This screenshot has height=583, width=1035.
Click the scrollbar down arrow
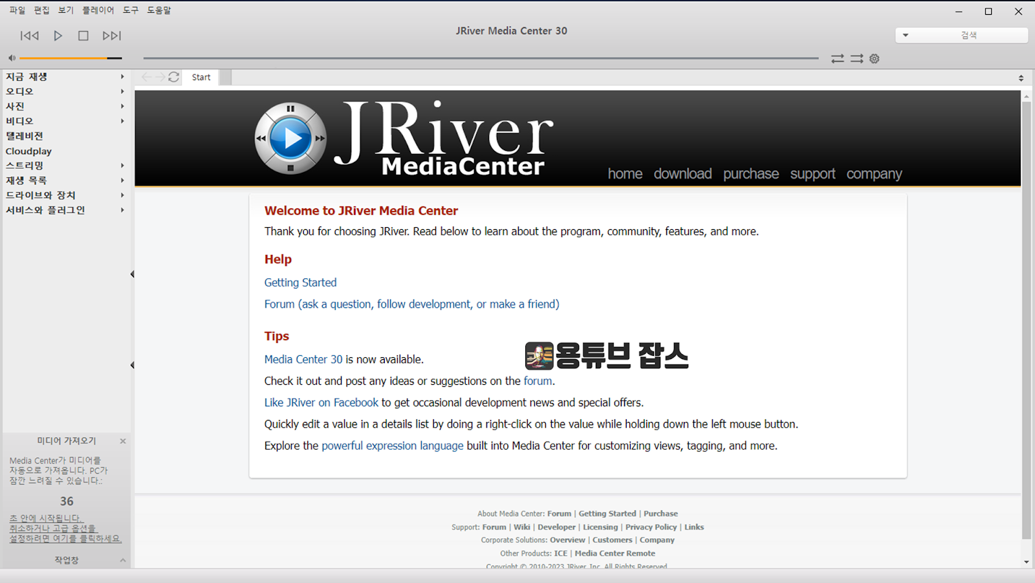1027,562
